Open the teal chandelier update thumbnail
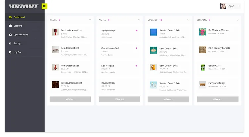 [154, 50]
